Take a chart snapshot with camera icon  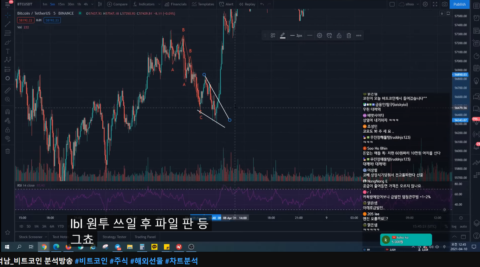(445, 4)
